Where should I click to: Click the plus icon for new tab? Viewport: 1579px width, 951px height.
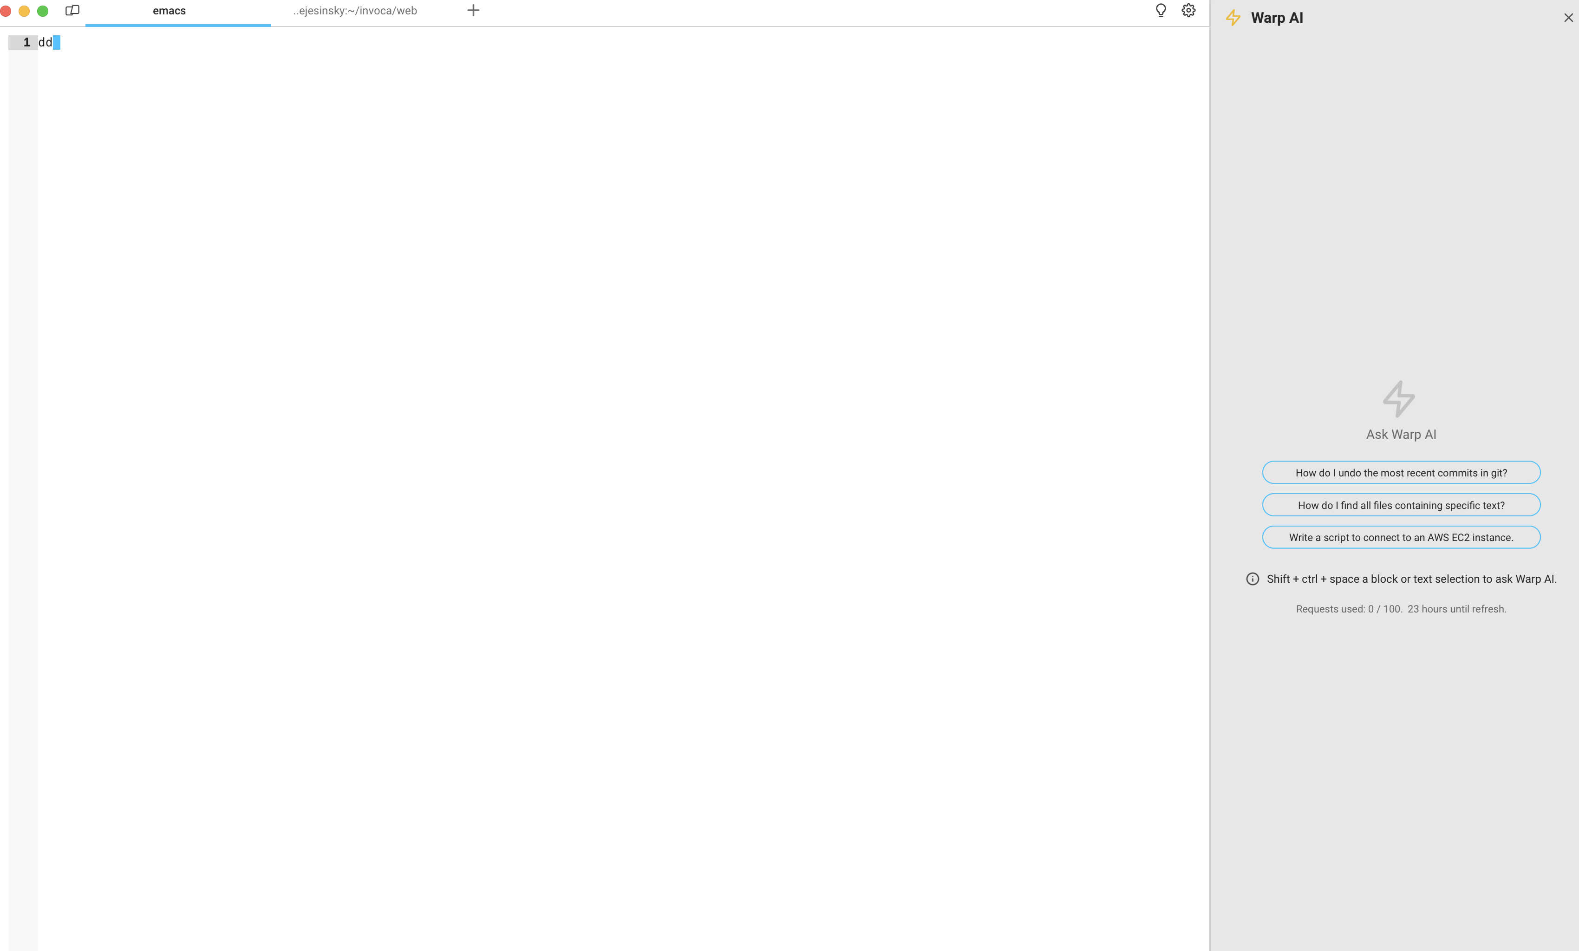tap(473, 10)
